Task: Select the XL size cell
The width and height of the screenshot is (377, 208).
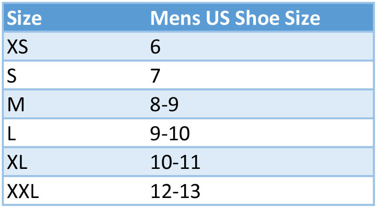Action: 18,163
